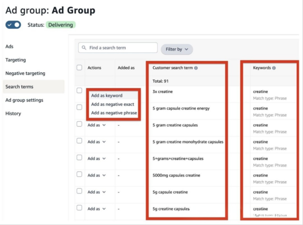Tick the checkbox for 3x creatine row
Image resolution: width=303 pixels, height=225 pixels.
coord(79,91)
